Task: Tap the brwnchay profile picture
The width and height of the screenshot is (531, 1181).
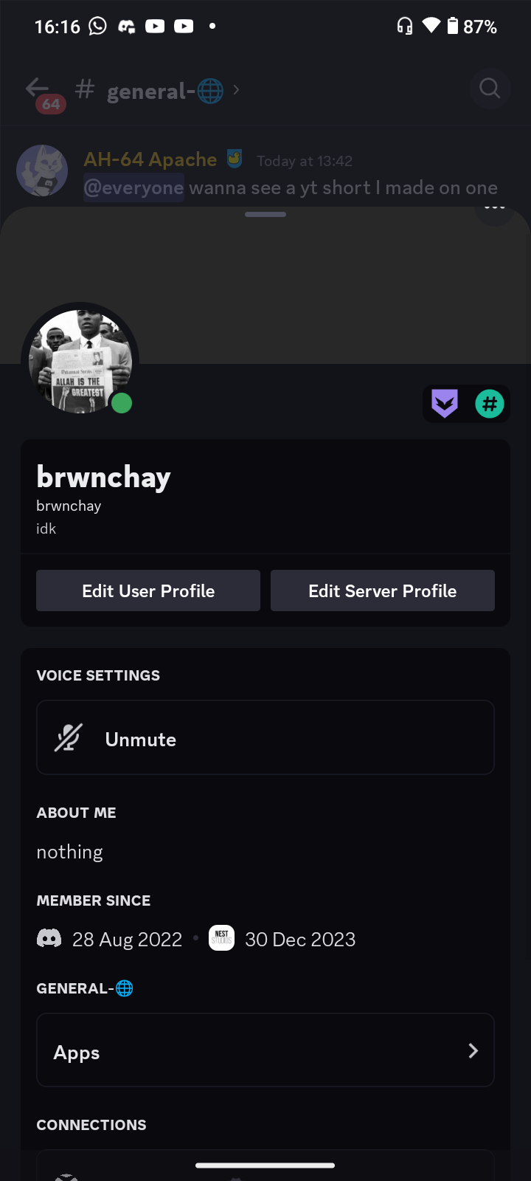Action: click(80, 361)
